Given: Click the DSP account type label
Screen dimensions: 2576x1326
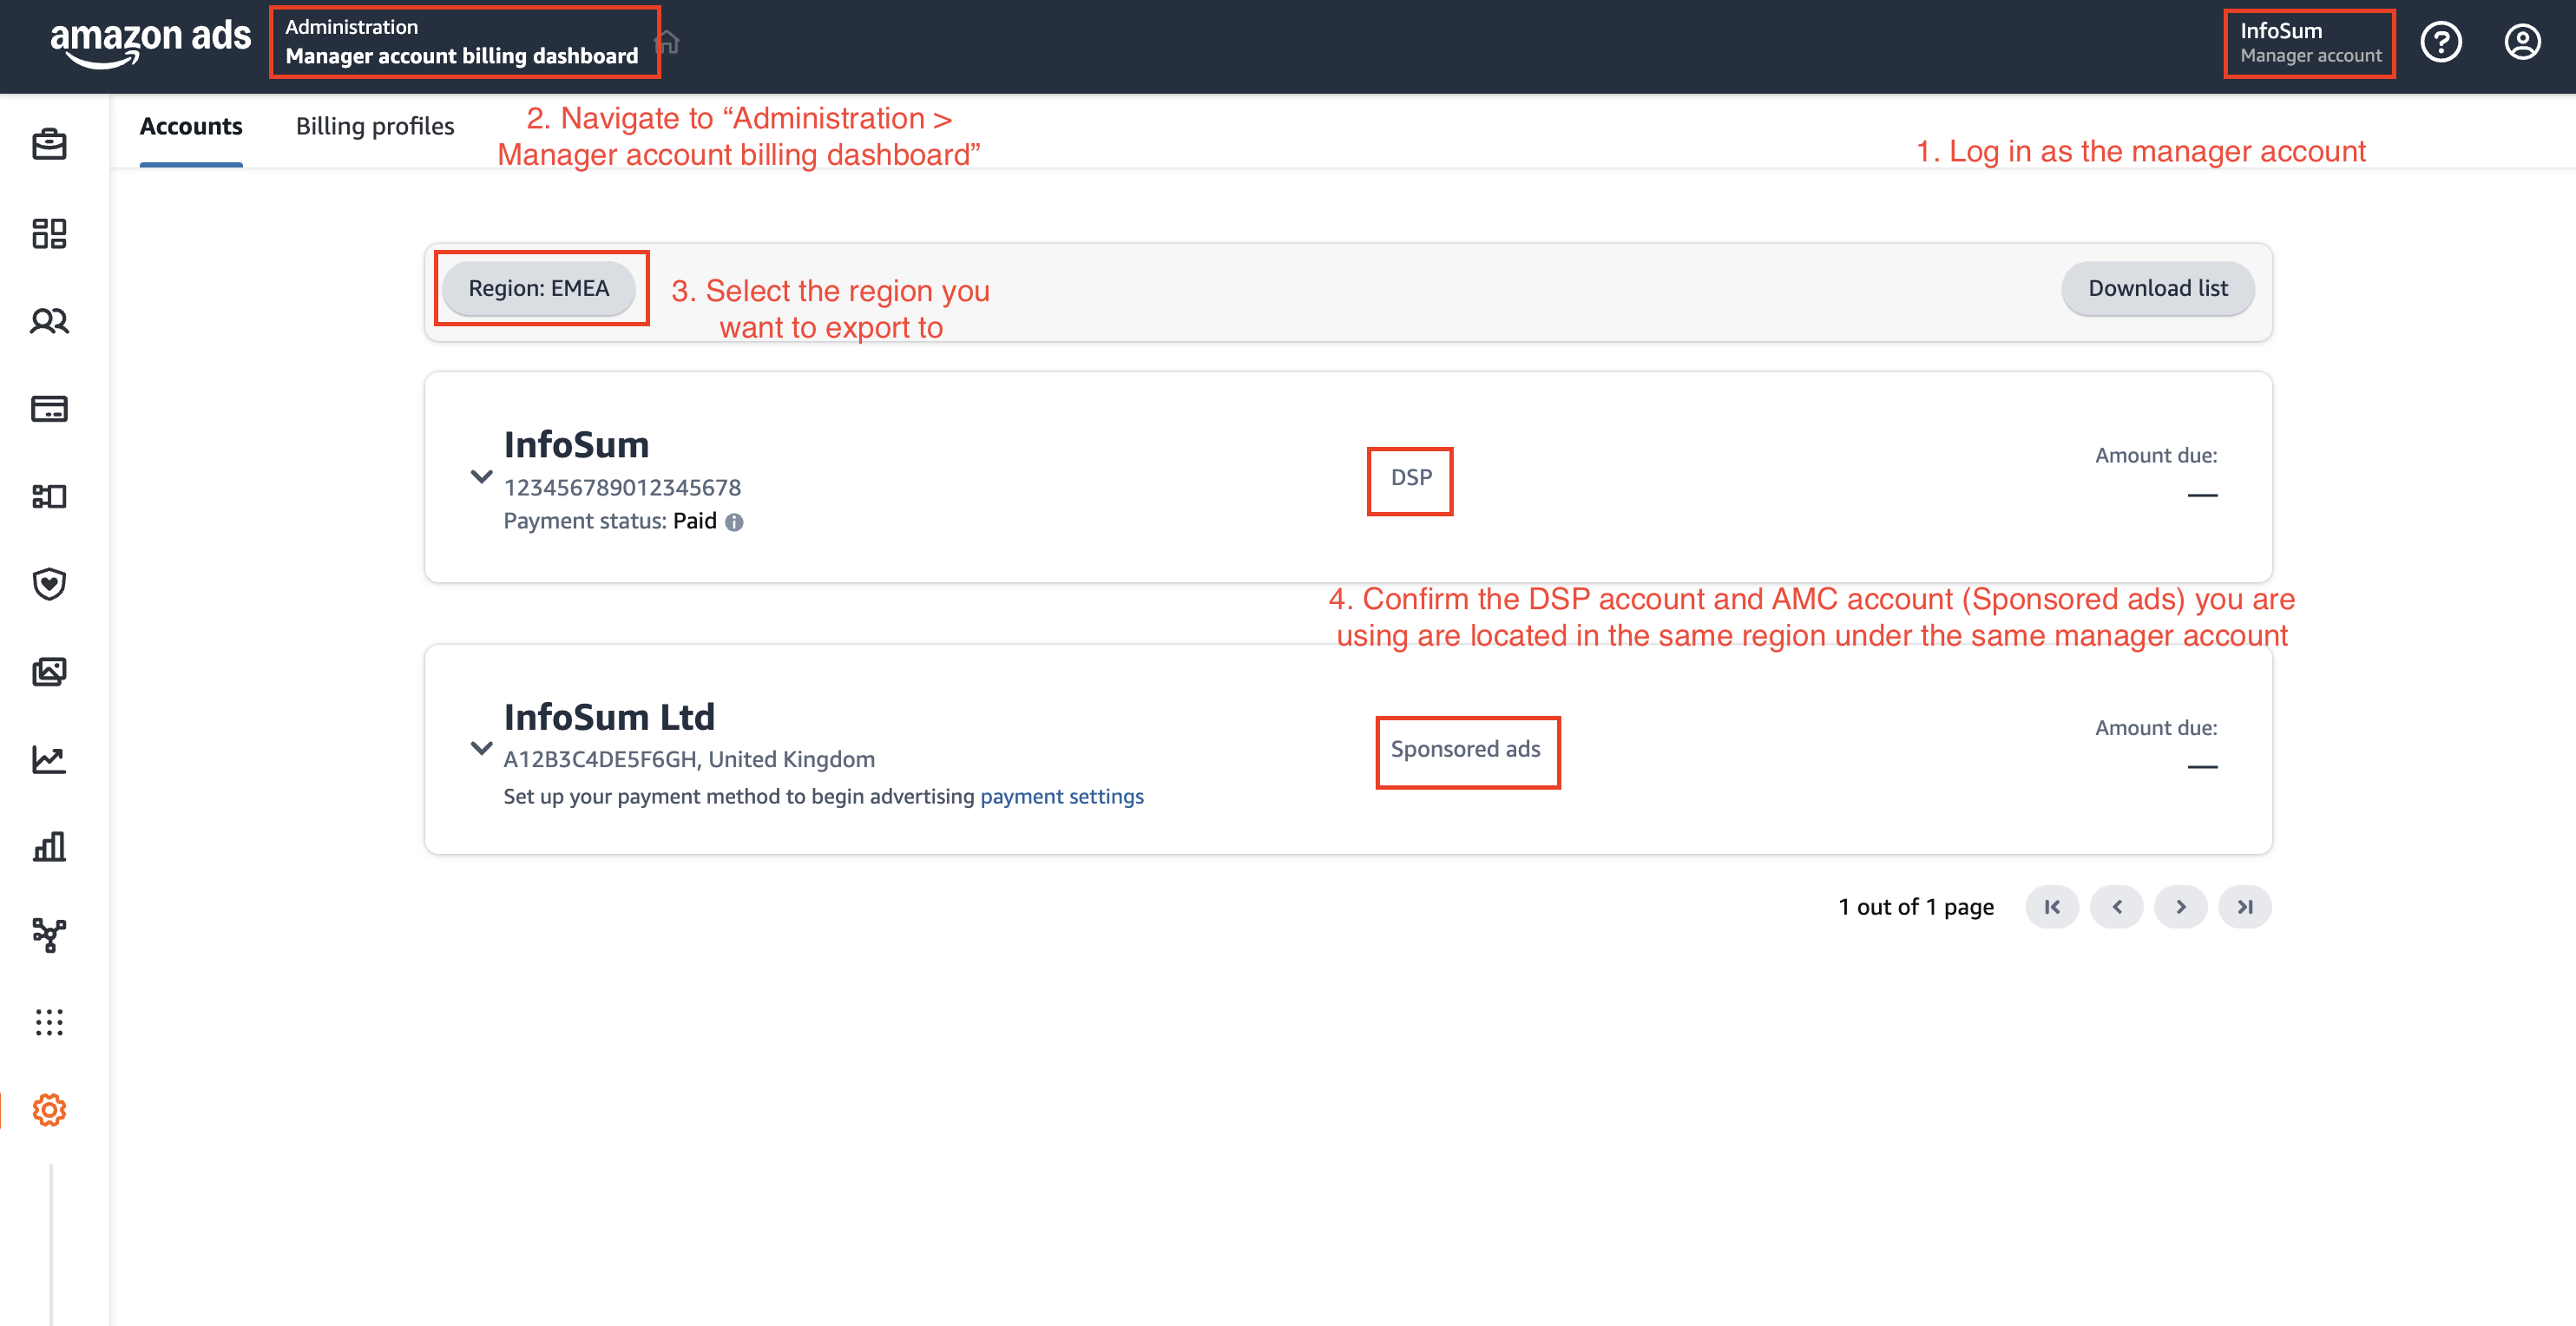Looking at the screenshot, I should 1411,478.
